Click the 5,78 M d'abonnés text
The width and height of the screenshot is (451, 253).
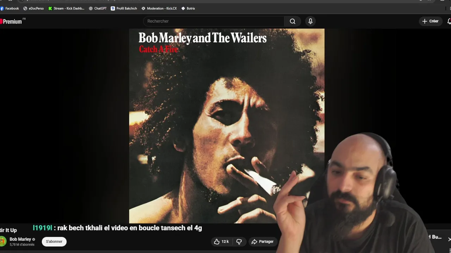click(22, 245)
